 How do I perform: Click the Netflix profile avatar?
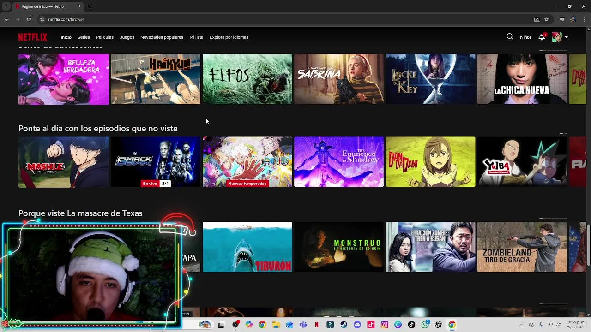[556, 37]
